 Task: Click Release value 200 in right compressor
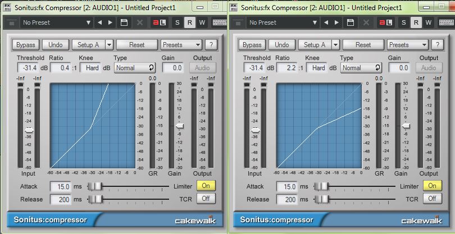pyautogui.click(x=287, y=199)
